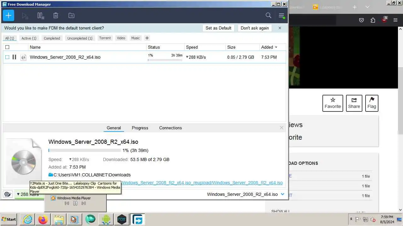Select the Music filter tab
403x226 pixels.
[x=135, y=38]
